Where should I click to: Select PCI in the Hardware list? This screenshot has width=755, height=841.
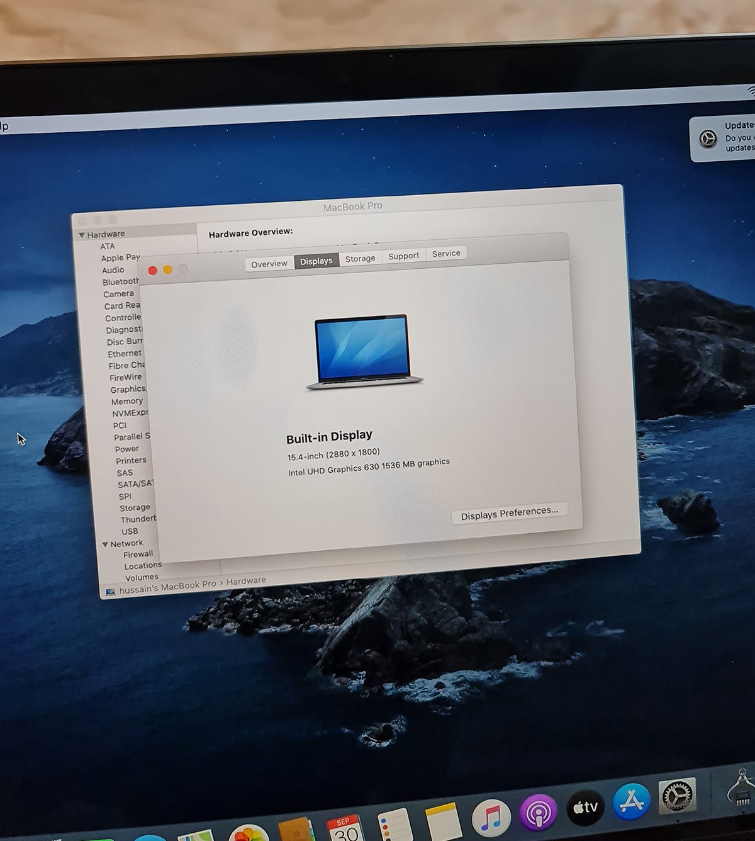point(120,426)
